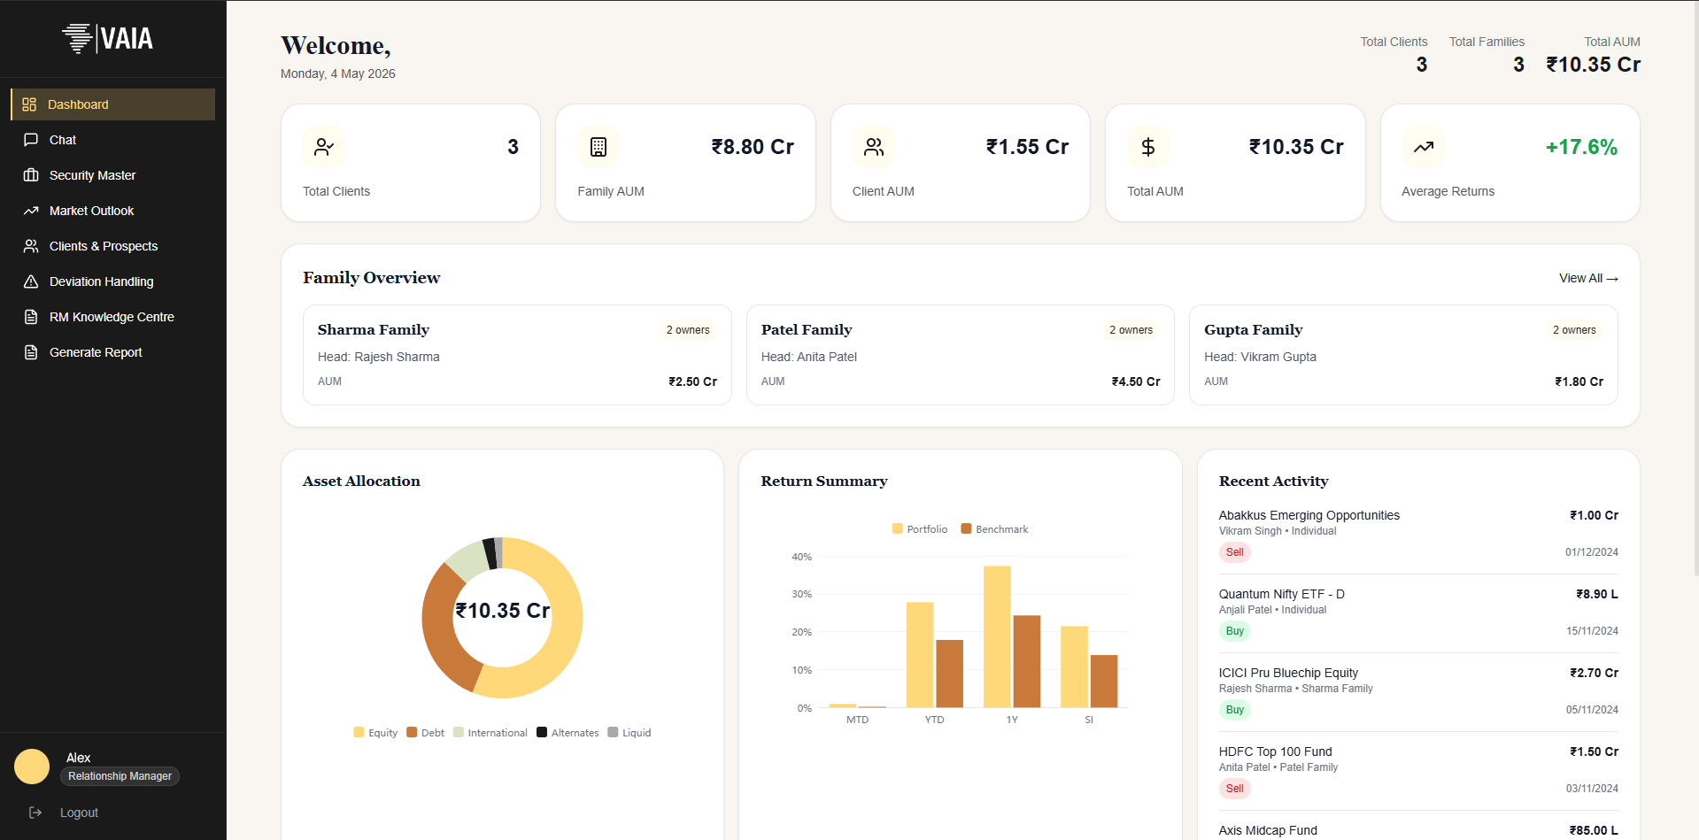Select Generate Report in sidebar
This screenshot has width=1699, height=840.
113,352
